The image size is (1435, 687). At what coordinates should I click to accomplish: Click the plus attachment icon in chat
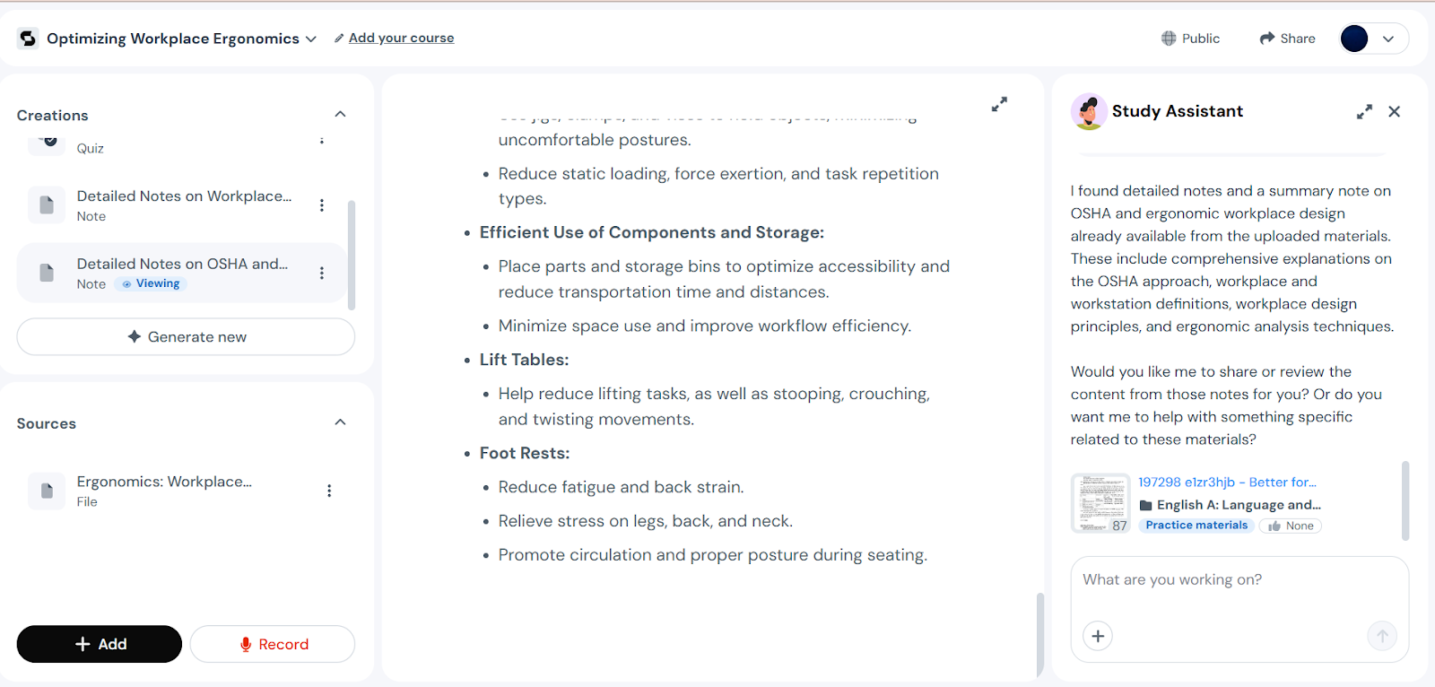point(1098,636)
